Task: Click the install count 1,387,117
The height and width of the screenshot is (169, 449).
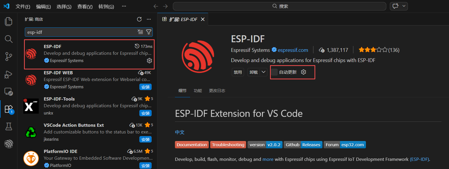Action: (x=334, y=50)
